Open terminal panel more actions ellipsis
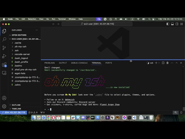 pos(172,63)
